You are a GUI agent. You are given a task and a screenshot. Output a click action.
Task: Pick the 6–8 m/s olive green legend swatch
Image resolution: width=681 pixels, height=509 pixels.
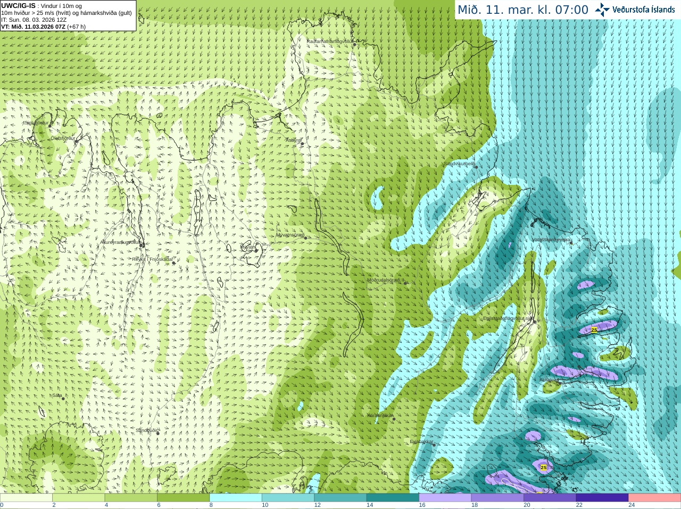click(x=183, y=498)
